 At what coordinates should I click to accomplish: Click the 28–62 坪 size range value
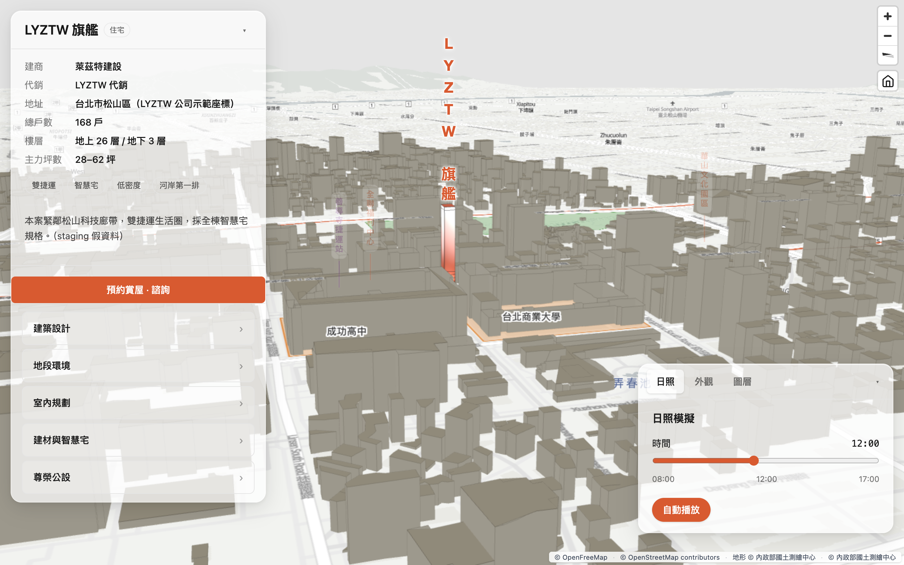point(95,160)
